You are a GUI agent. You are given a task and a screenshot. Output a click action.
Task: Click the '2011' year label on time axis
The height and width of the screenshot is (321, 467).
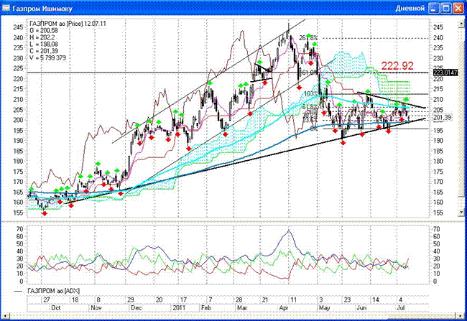coord(180,308)
